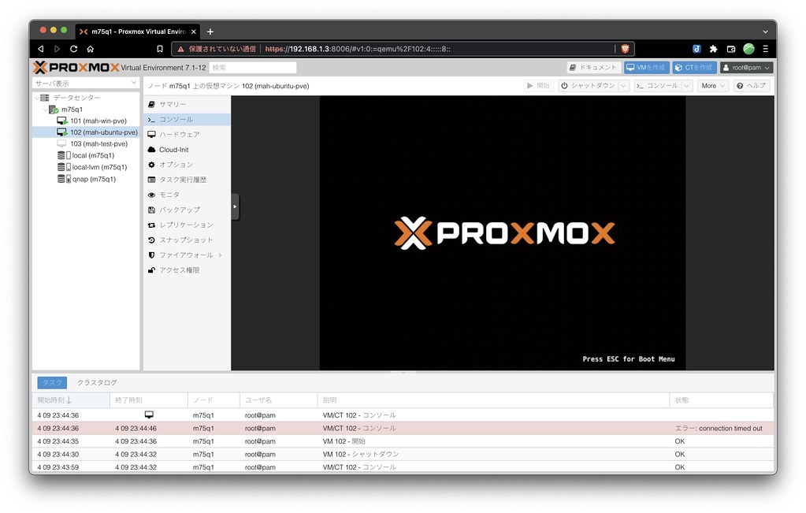This screenshot has width=806, height=513.
Task: Go back with browser back arrow
Action: (x=41, y=49)
